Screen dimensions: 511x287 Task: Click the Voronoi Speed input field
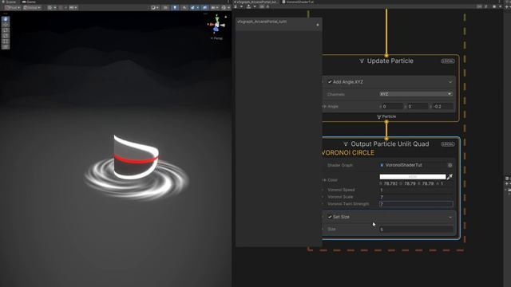[x=416, y=190]
